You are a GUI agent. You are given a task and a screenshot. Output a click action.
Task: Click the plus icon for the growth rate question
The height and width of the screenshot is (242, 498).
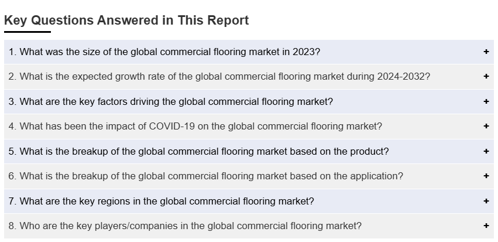(486, 76)
